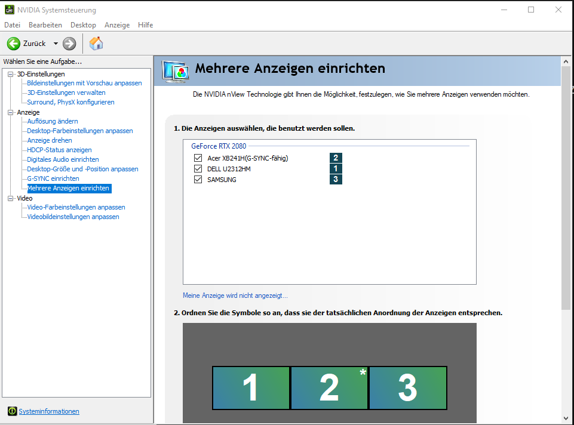The width and height of the screenshot is (574, 425).
Task: Open the Hilfe menu
Action: coord(145,25)
